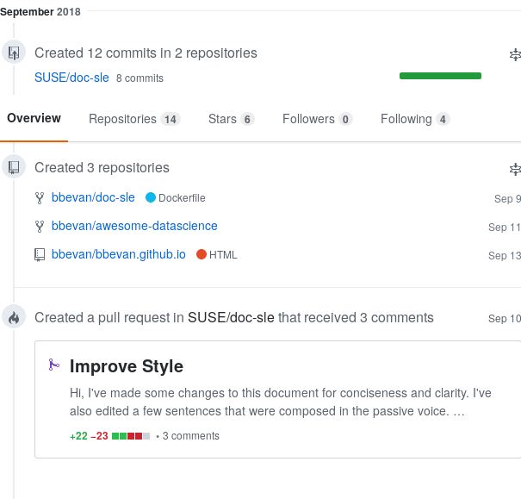Click the Sep 10 date label
The width and height of the screenshot is (521, 499).
pos(505,319)
